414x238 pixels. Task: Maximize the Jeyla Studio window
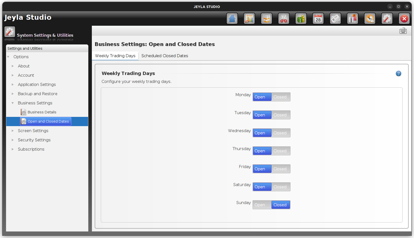399,6
